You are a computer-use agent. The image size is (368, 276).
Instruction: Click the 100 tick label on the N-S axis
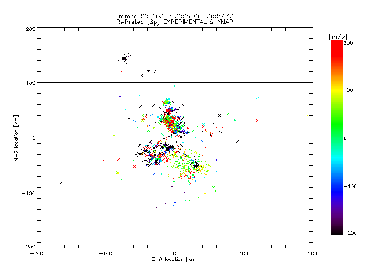click(x=30, y=83)
